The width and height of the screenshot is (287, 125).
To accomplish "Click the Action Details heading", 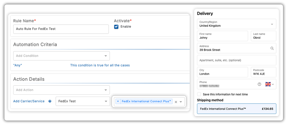I will coord(29,79).
